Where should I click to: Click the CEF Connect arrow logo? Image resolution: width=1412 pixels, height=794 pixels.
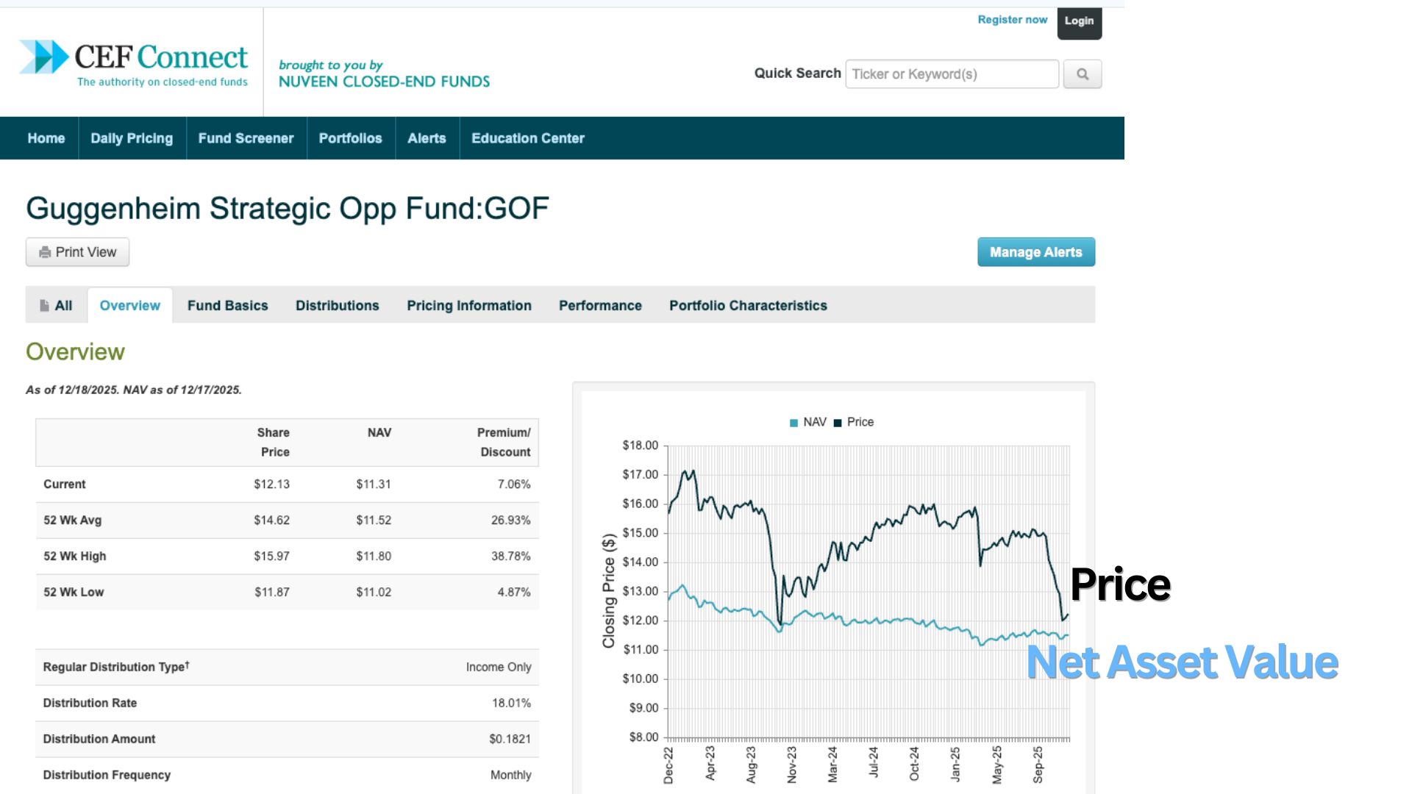tap(43, 57)
